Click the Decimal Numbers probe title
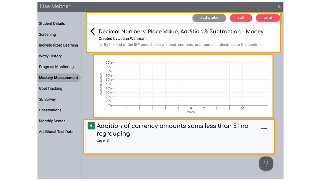This screenshot has width=321, height=181. [181, 32]
